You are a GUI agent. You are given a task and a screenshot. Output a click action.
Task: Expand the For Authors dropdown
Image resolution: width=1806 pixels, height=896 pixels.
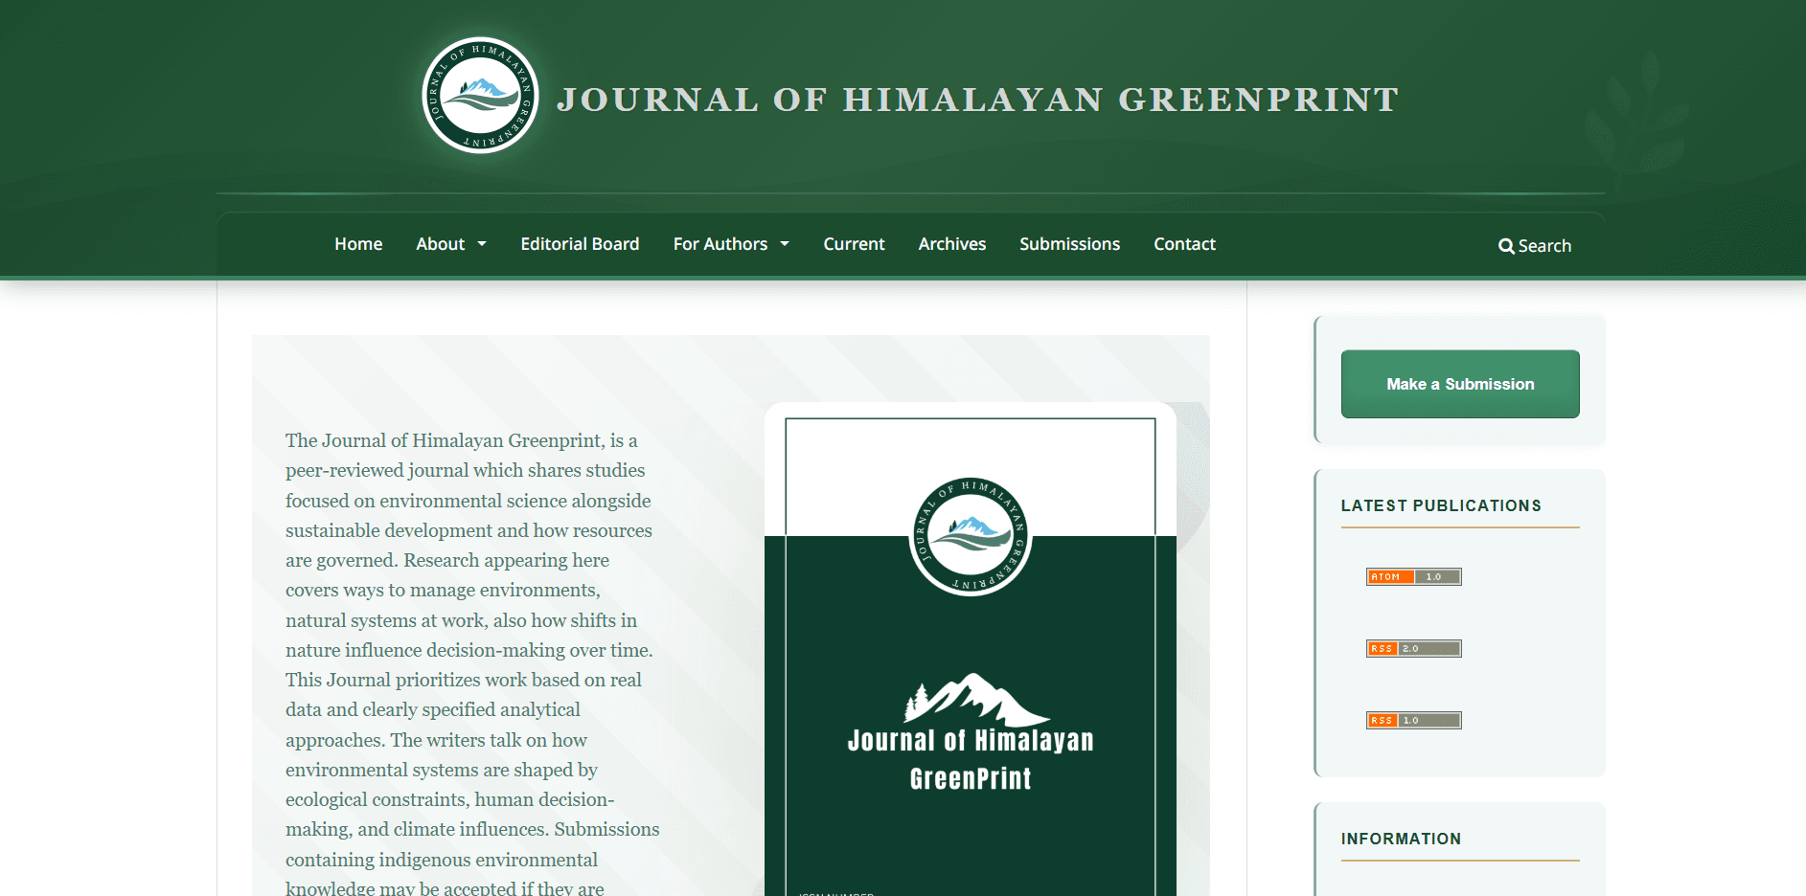tap(731, 244)
